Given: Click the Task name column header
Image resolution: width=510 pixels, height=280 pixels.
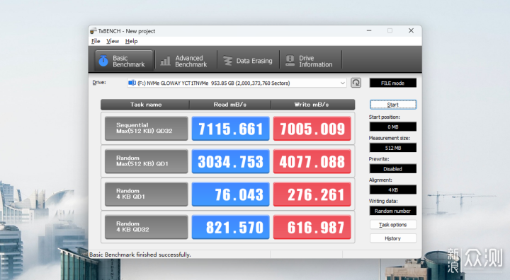Looking at the screenshot, I should [145, 105].
